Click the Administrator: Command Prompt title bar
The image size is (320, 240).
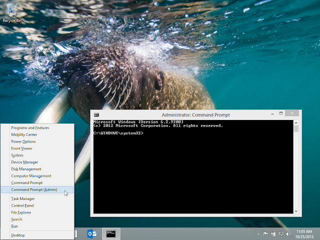(195, 115)
